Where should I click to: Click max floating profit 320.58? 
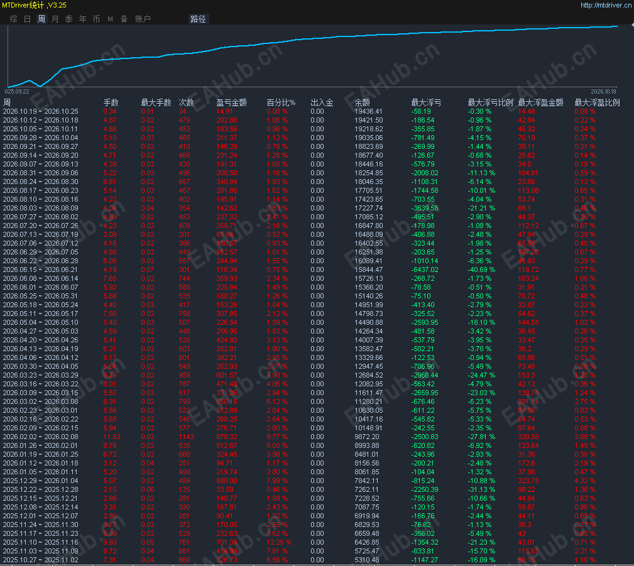pyautogui.click(x=528, y=437)
